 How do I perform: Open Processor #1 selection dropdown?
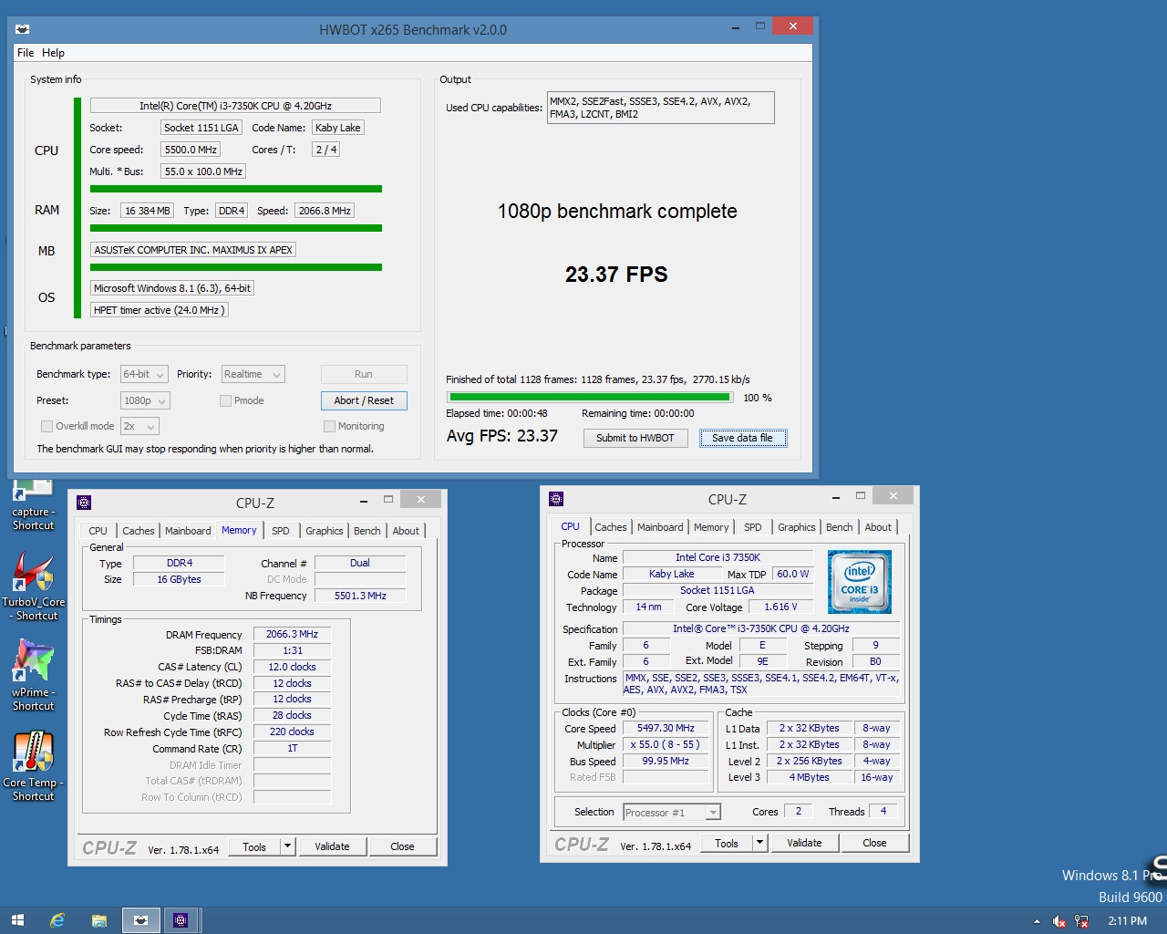(x=672, y=812)
